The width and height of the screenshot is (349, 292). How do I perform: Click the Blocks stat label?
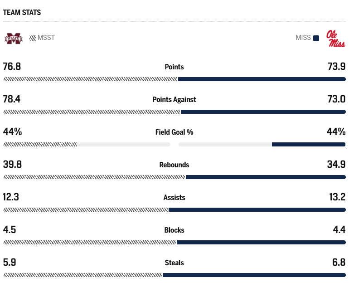pyautogui.click(x=174, y=230)
